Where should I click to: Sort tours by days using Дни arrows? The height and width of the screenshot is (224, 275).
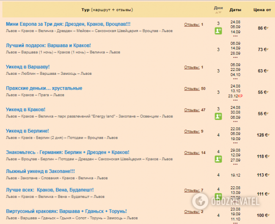tap(218, 13)
